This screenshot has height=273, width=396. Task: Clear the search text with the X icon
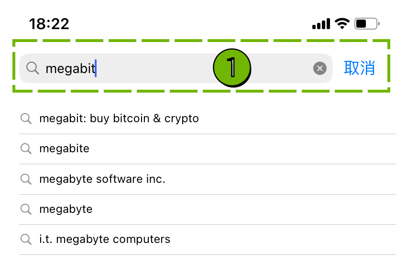point(320,68)
